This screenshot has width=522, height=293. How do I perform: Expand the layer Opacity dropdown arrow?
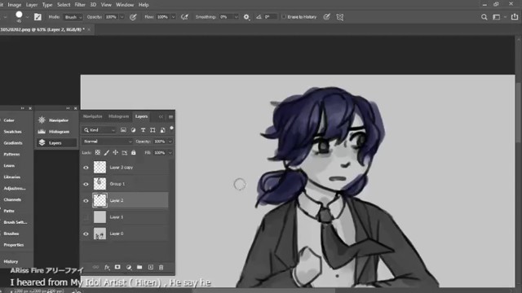tap(170, 142)
